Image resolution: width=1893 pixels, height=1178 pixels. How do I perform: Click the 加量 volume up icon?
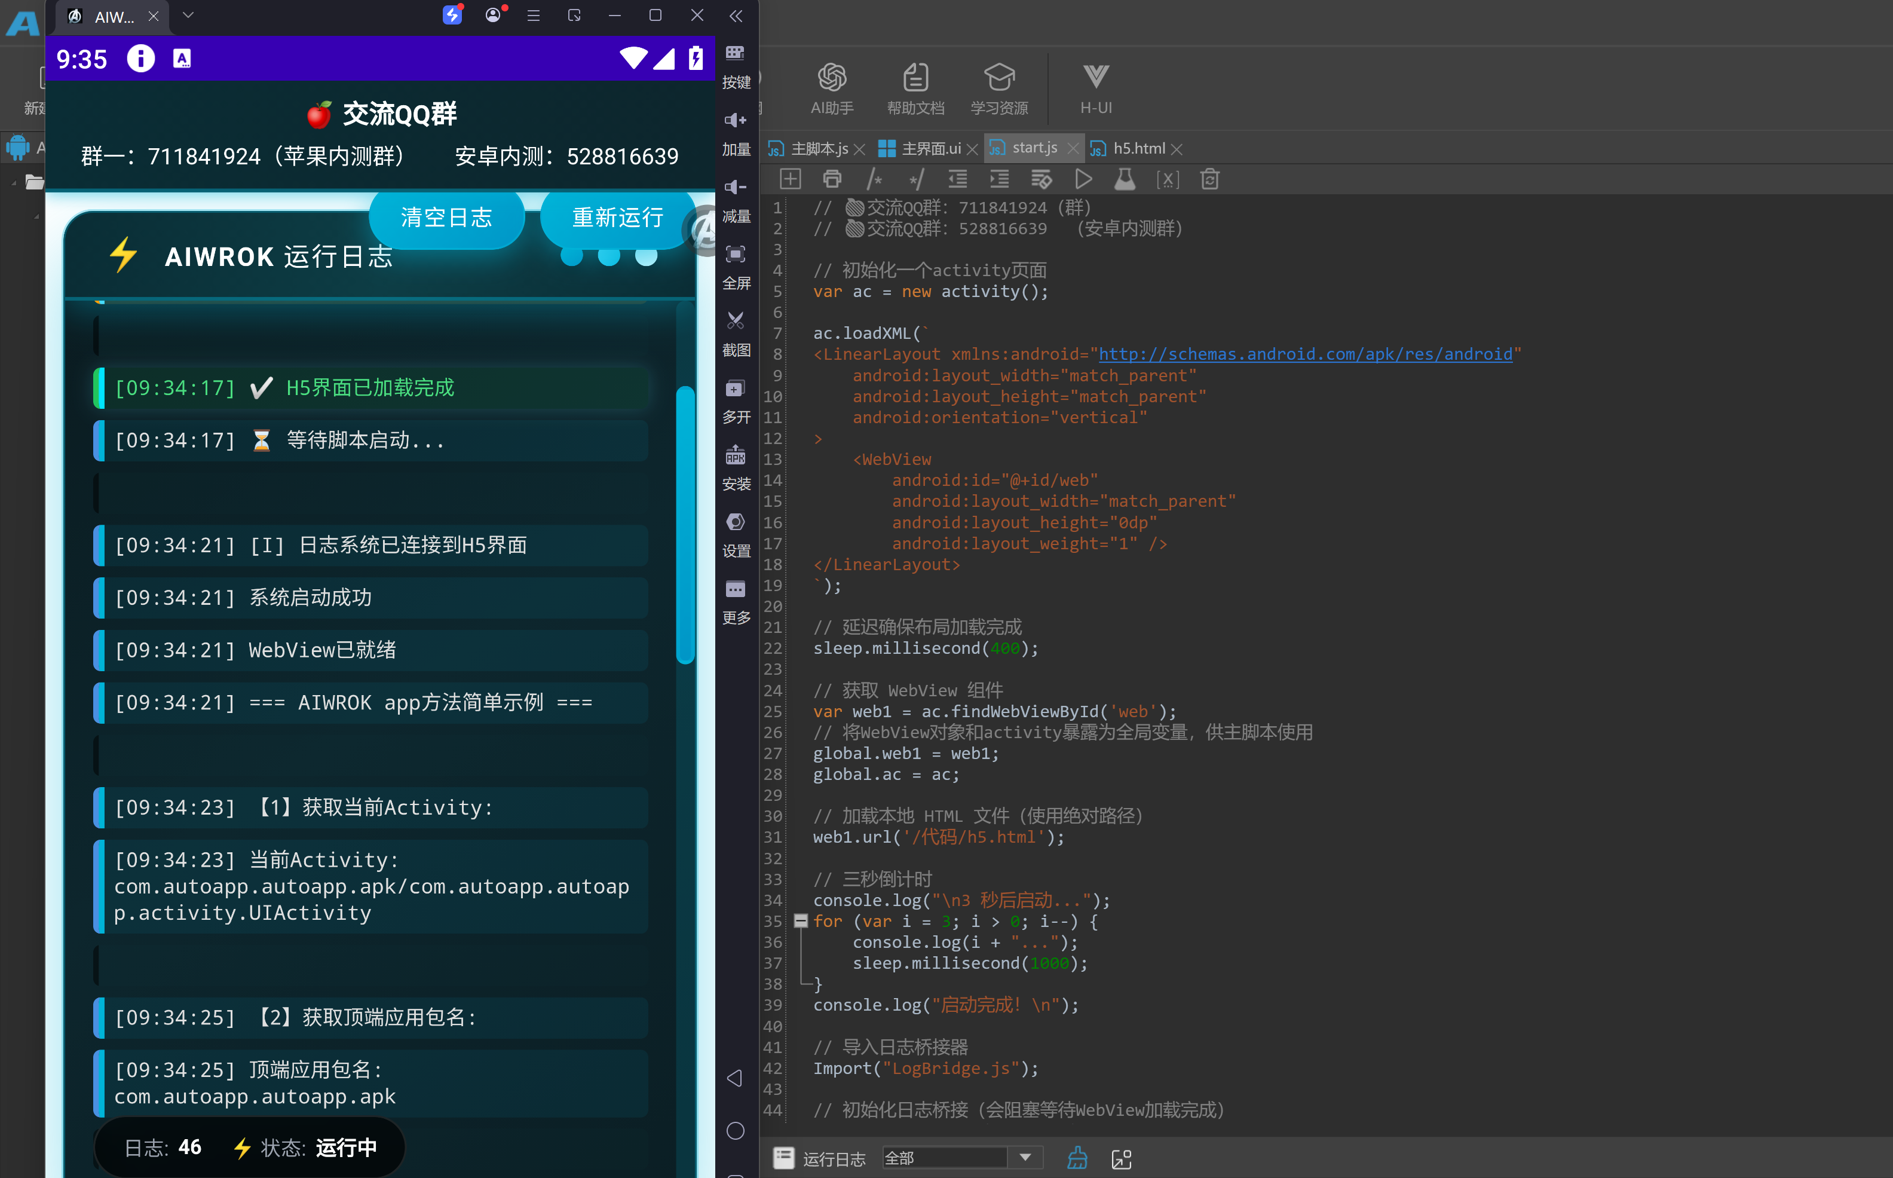736,134
